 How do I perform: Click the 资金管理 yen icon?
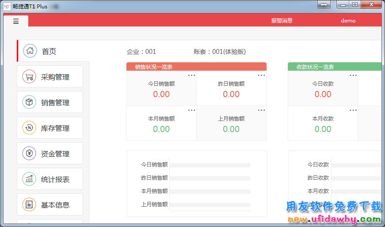(29, 154)
